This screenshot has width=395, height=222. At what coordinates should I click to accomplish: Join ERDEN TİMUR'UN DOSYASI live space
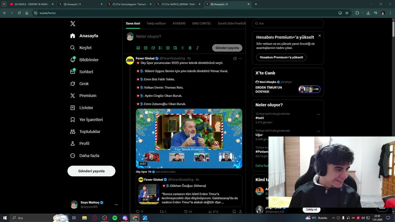288,89
